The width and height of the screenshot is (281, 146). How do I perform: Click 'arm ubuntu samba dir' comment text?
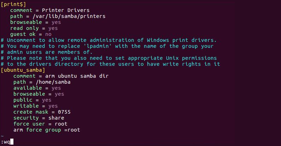77,76
